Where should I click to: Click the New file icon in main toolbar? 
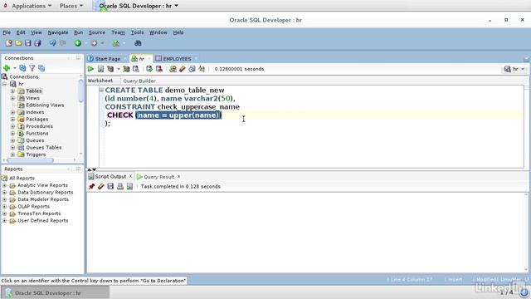[9, 43]
